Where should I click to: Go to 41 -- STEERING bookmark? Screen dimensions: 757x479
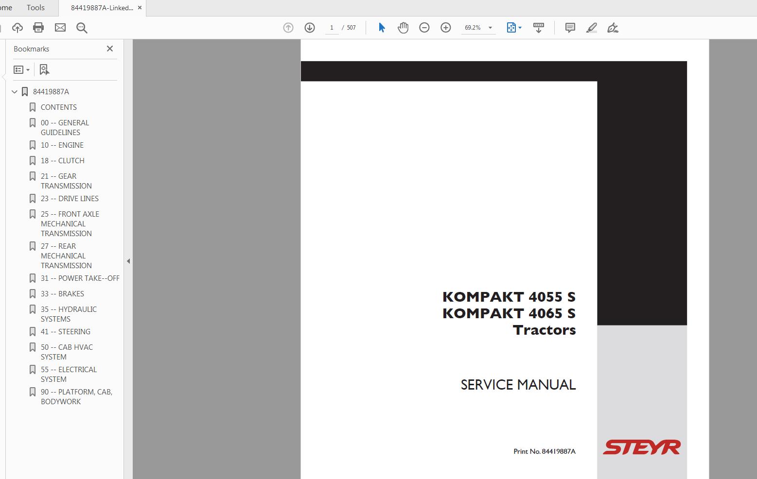pos(66,332)
